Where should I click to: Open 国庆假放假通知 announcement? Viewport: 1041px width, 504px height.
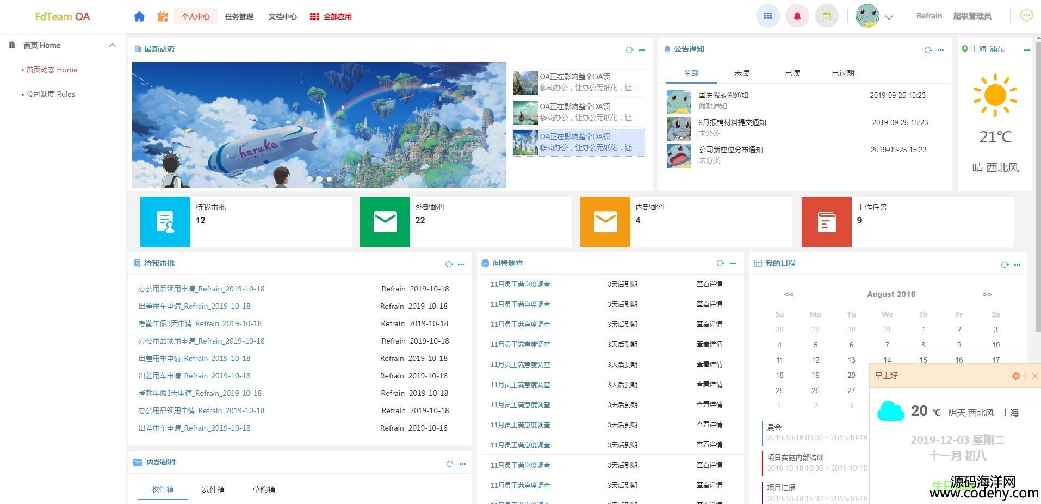click(x=723, y=95)
